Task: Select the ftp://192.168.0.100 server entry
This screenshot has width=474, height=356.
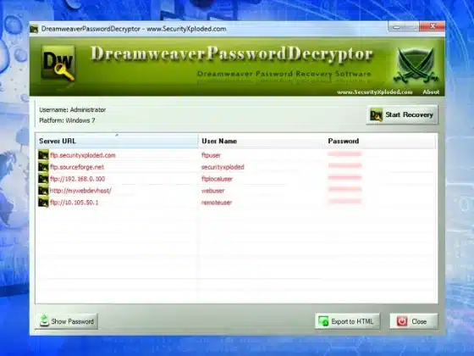Action: pyautogui.click(x=78, y=179)
